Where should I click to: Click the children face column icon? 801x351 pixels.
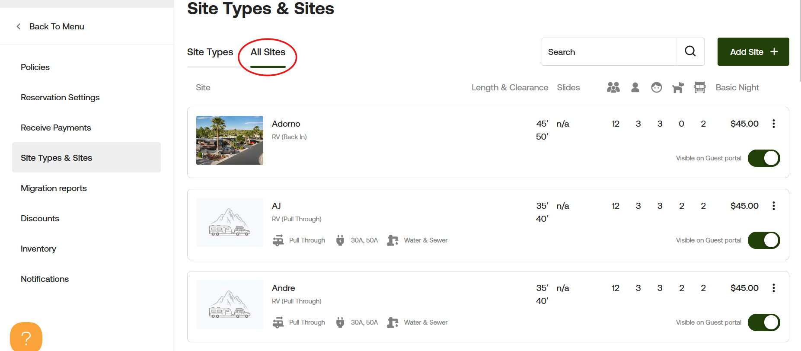(656, 87)
